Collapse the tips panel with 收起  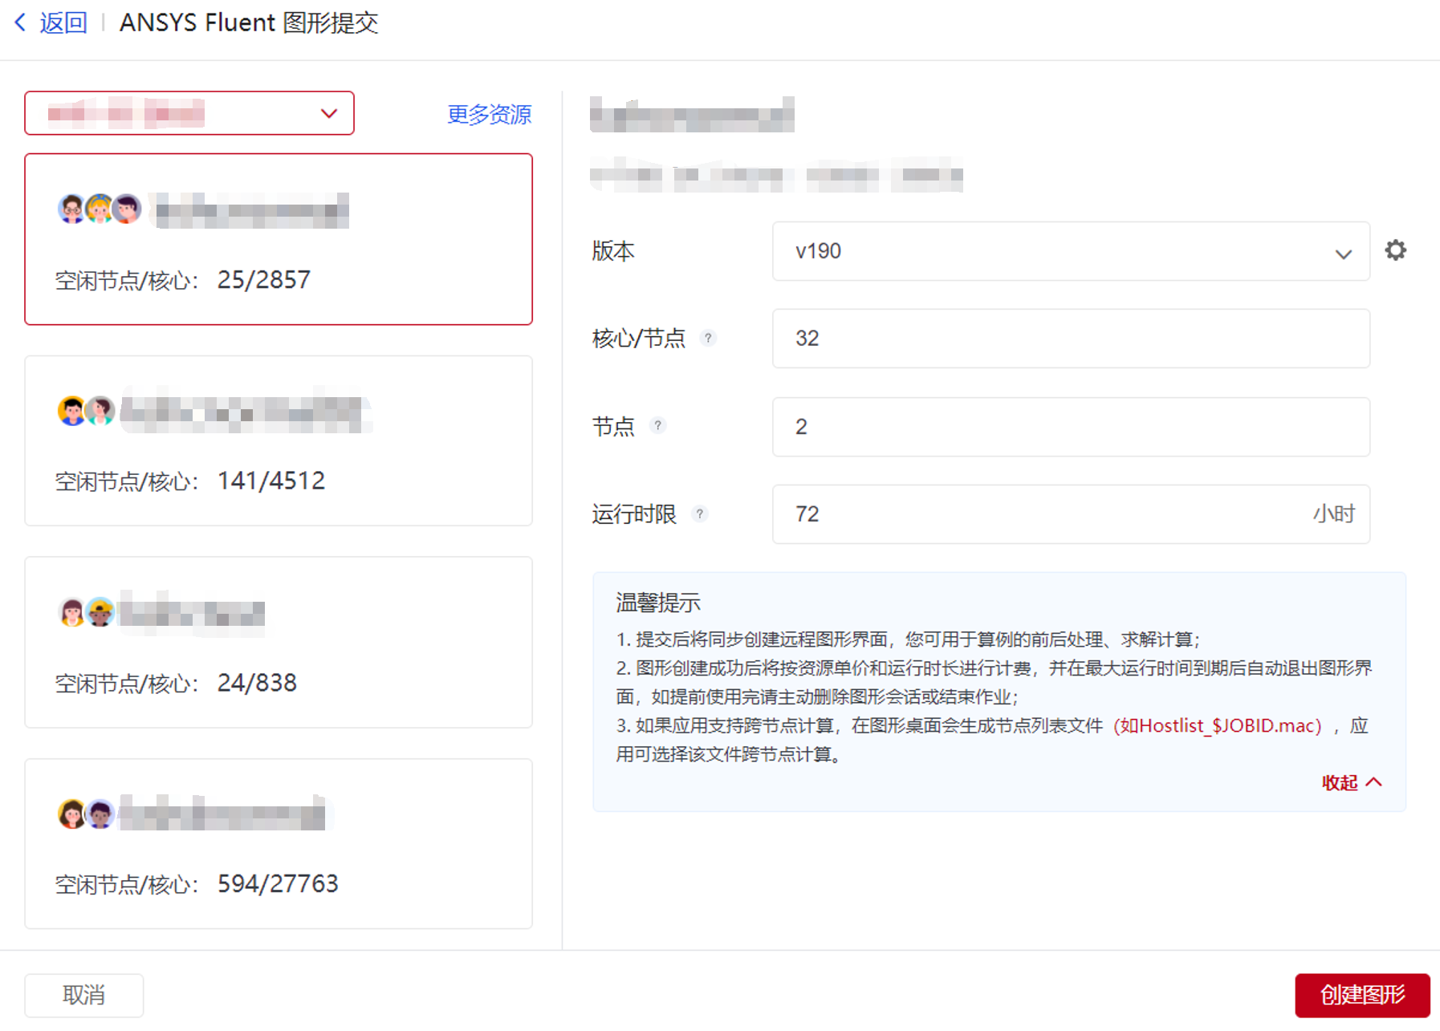1352,782
